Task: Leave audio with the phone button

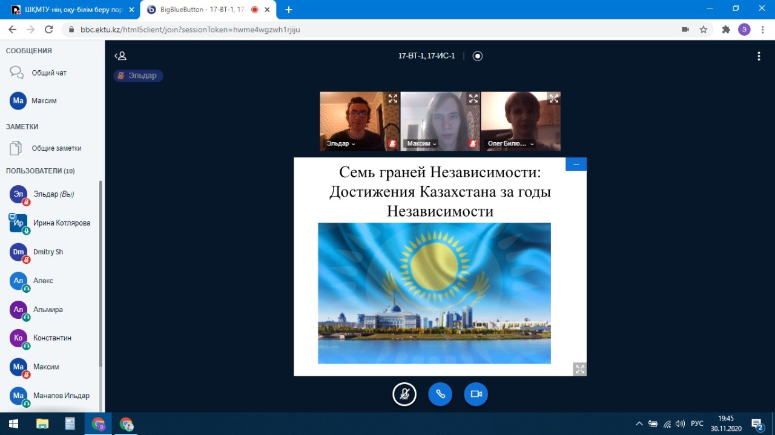Action: pyautogui.click(x=440, y=394)
